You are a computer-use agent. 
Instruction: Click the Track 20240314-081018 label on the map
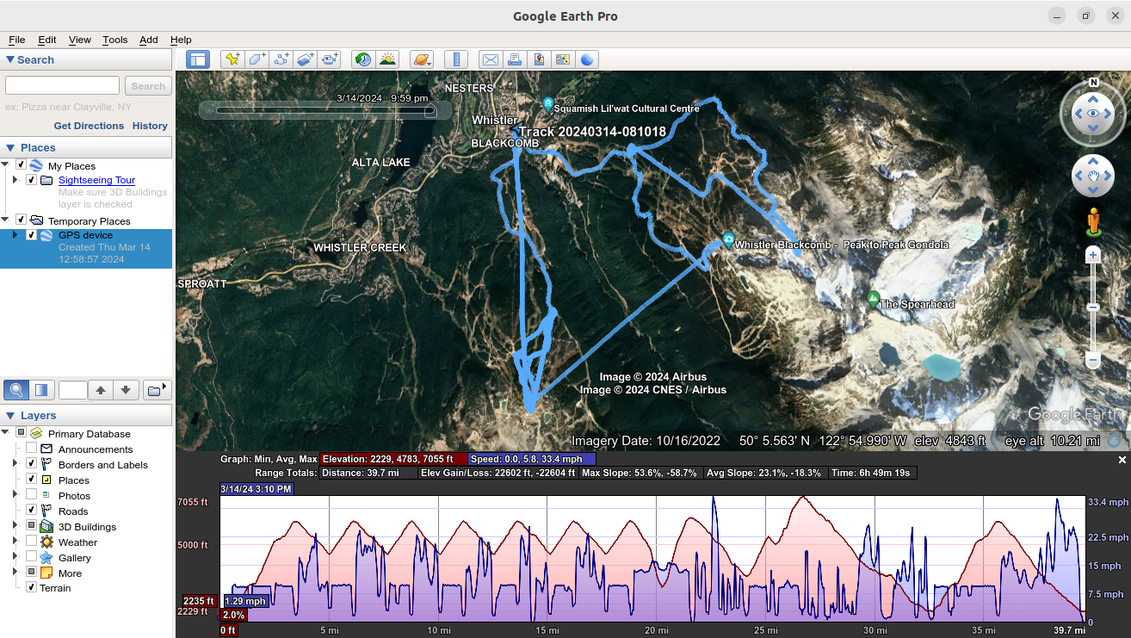tap(593, 132)
